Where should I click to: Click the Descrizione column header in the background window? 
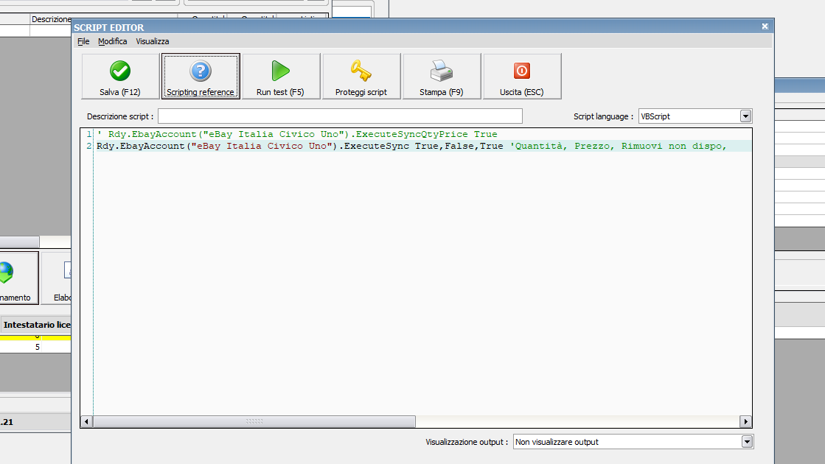click(51, 19)
